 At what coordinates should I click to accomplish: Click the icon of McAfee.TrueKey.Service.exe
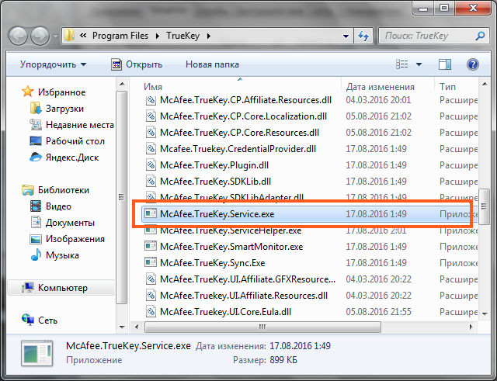(x=151, y=213)
